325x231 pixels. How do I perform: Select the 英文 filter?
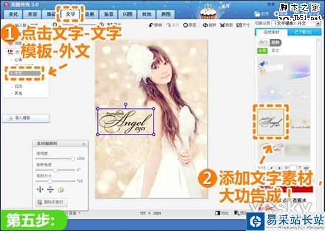tap(275, 51)
